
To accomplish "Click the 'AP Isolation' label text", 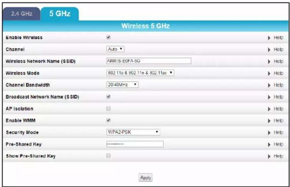I will click(x=20, y=109).
